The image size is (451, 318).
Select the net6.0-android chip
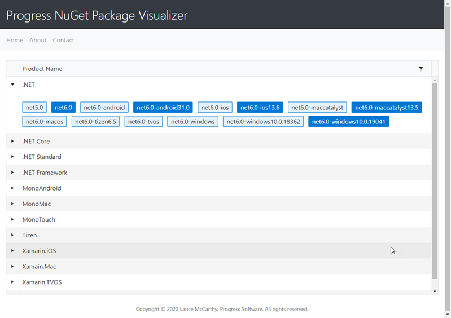pos(104,108)
